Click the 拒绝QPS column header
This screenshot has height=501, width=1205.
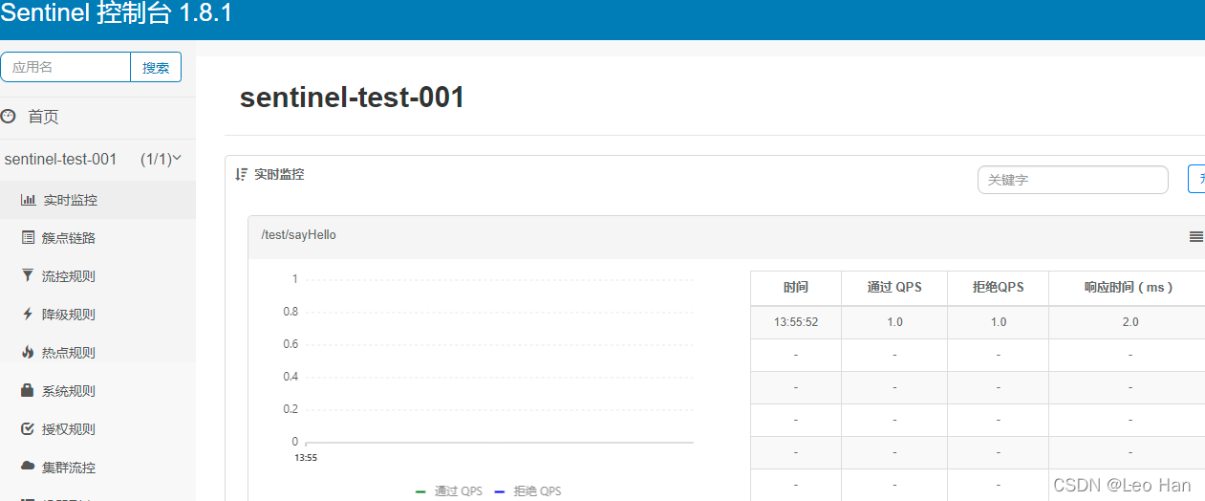pos(998,287)
